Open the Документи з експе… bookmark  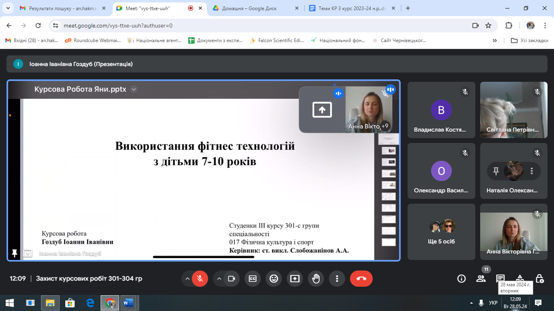(x=216, y=40)
